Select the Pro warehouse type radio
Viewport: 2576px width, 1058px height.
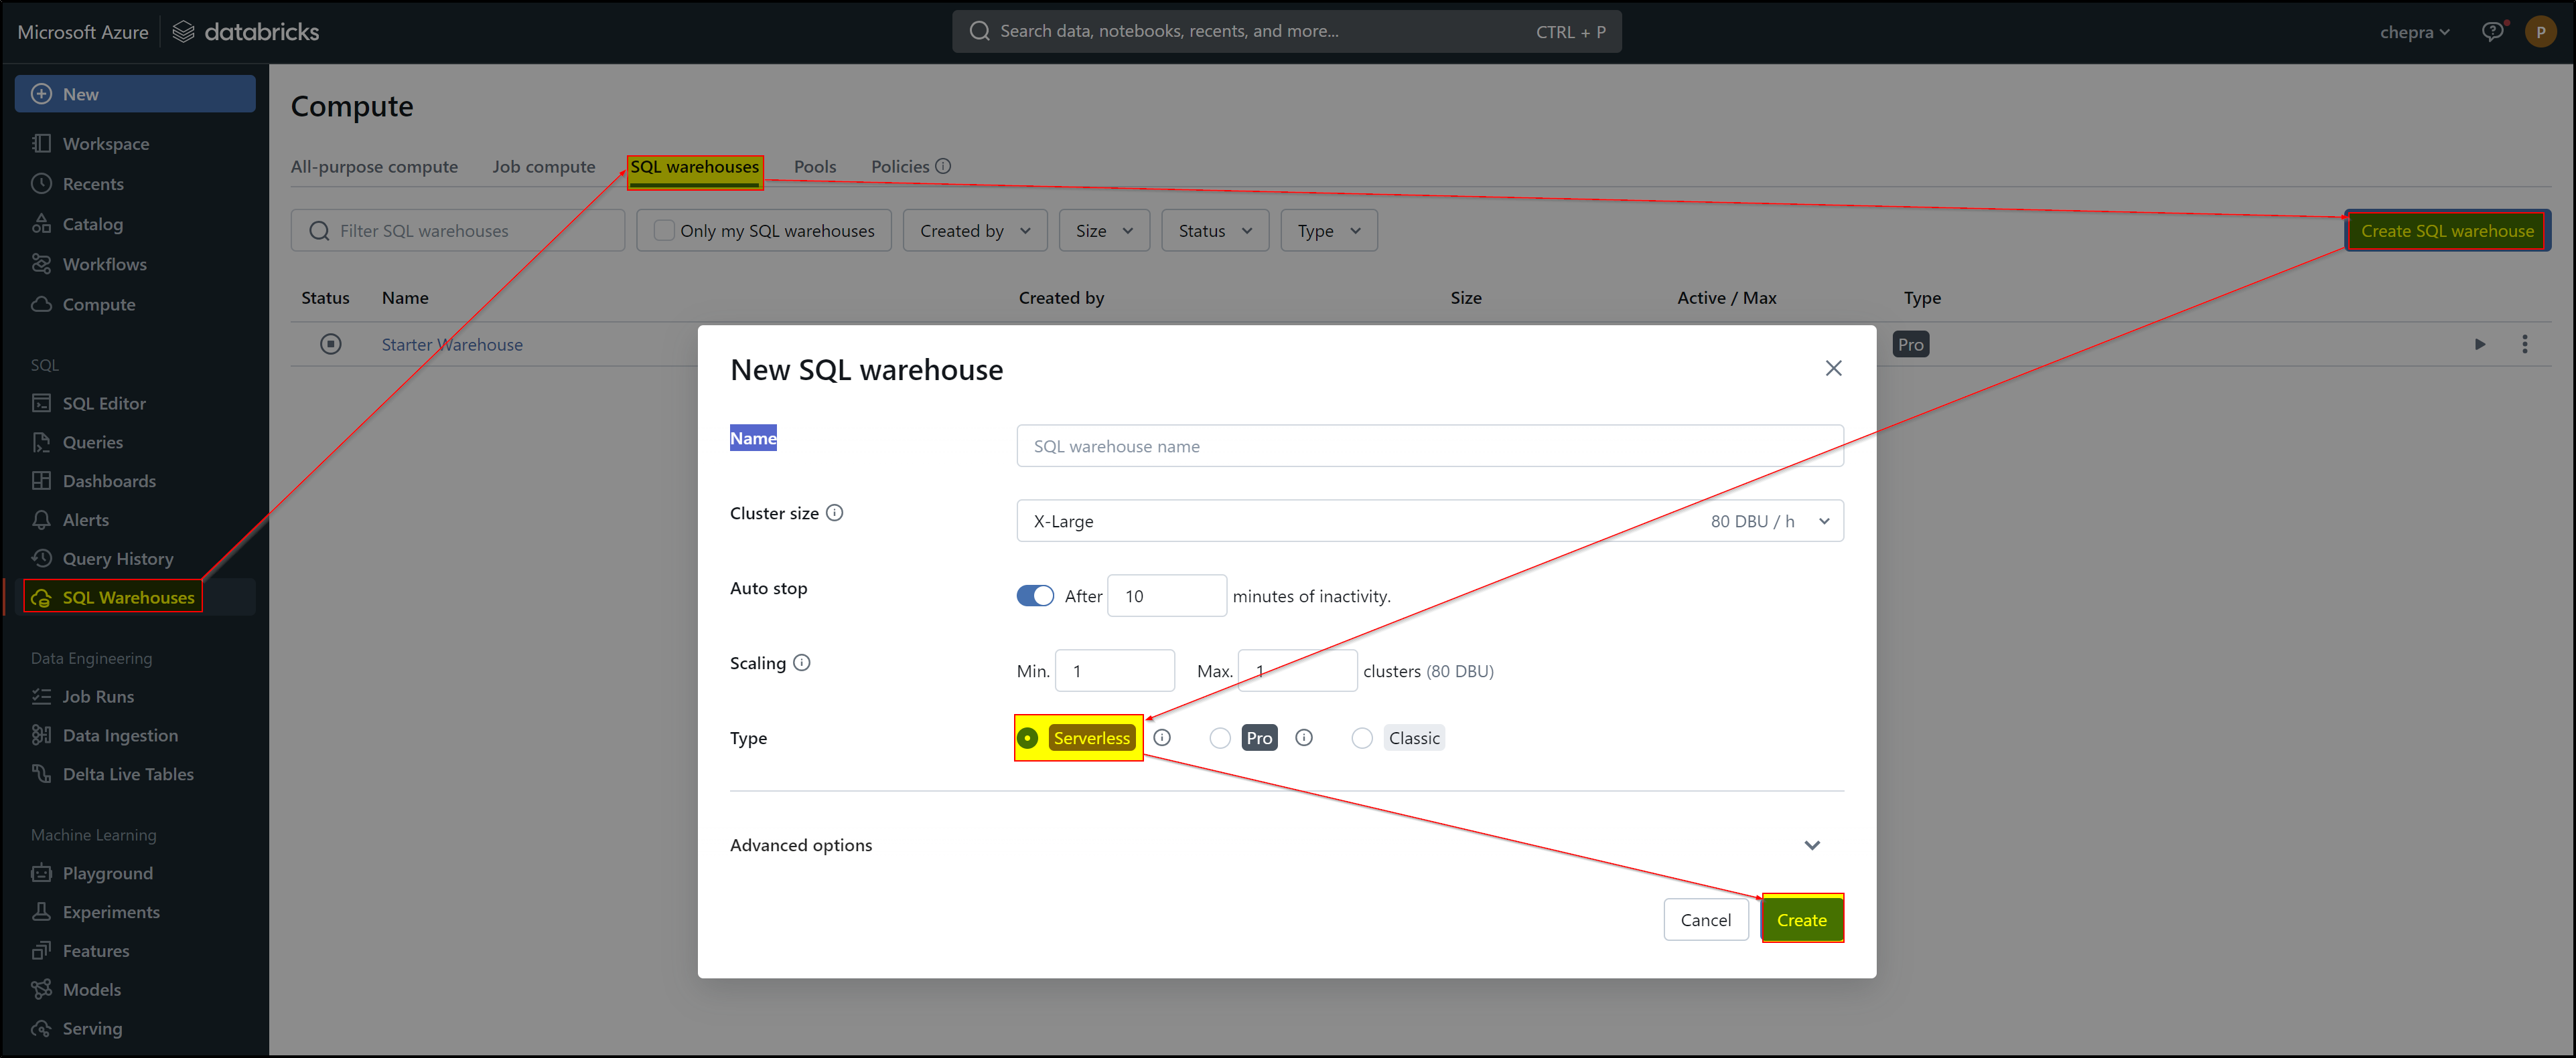click(1220, 738)
